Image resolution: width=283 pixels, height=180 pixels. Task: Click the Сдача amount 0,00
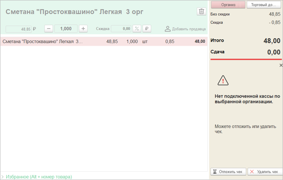click(x=274, y=52)
